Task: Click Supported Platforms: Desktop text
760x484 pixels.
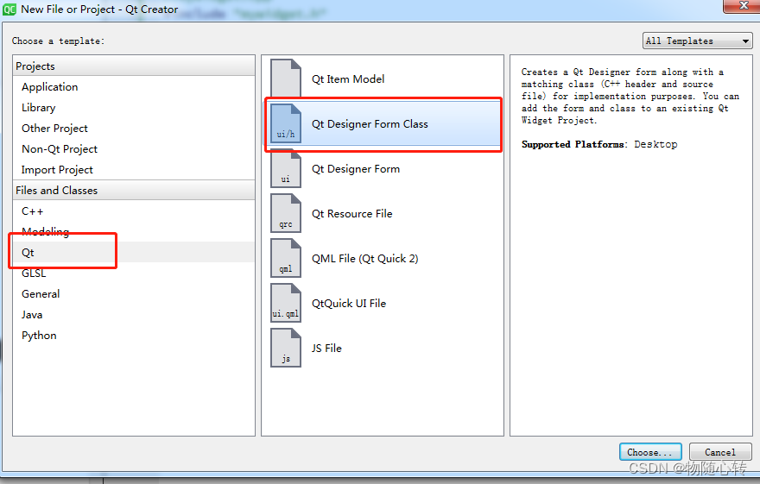Action: pyautogui.click(x=599, y=144)
